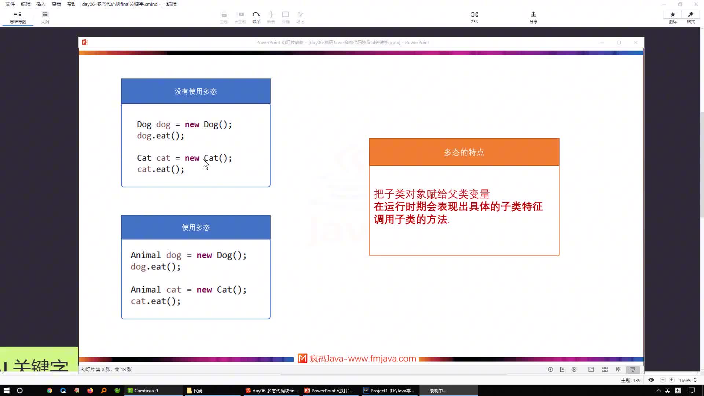
Task: Click the summary brace toolbar icon
Action: (x=271, y=17)
